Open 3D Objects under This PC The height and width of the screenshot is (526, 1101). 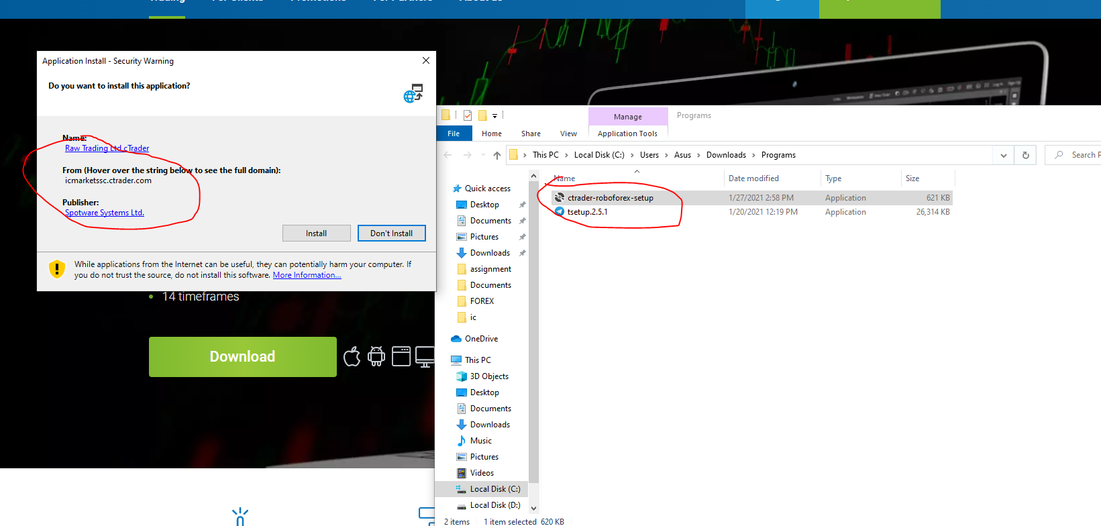click(x=489, y=376)
